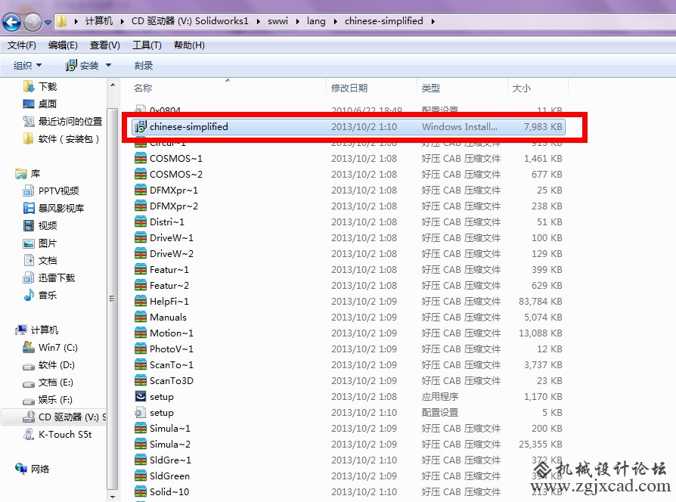Screen dimensions: 676x502
Task: Select the chinese-simplified Windows Installer file icon
Action: [141, 127]
